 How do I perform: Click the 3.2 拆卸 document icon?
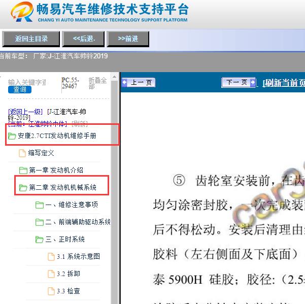click(51, 274)
